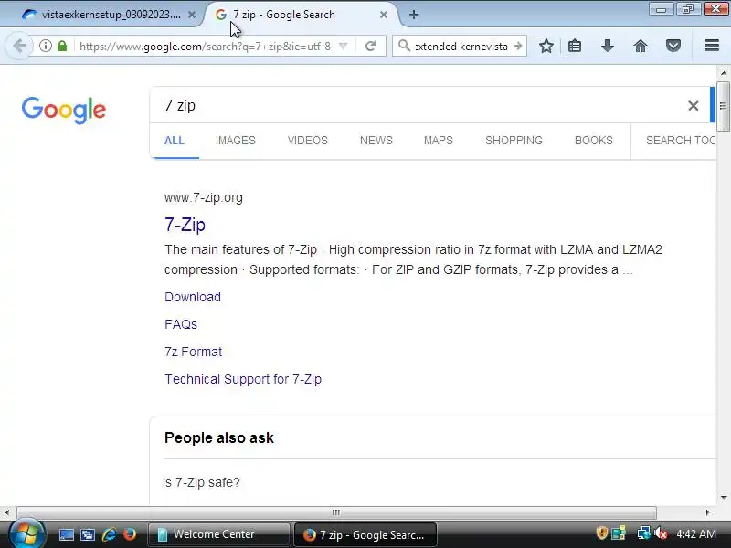The image size is (731, 548).
Task: Click the green padlock security icon
Action: point(62,46)
